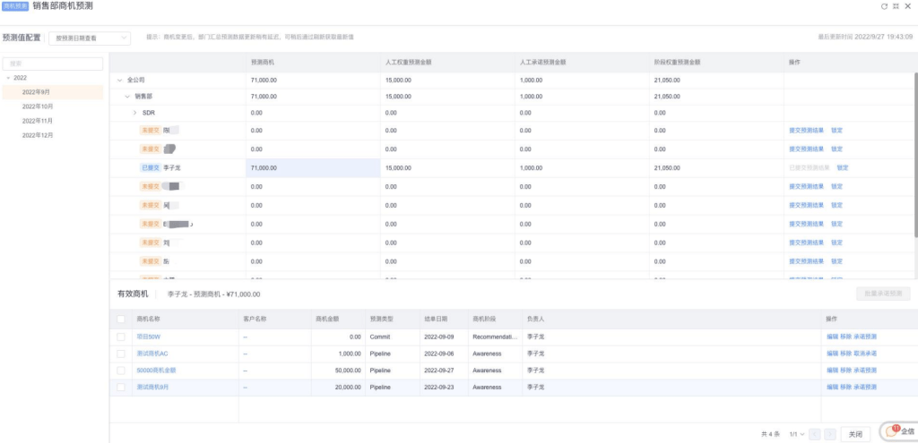Select 2022年10月 in the period list
918x443 pixels.
[39, 106]
